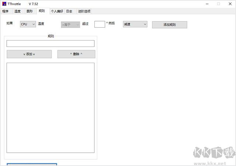Click the 超过 temperature threshold input box
The image size is (236, 166).
click(x=100, y=24)
